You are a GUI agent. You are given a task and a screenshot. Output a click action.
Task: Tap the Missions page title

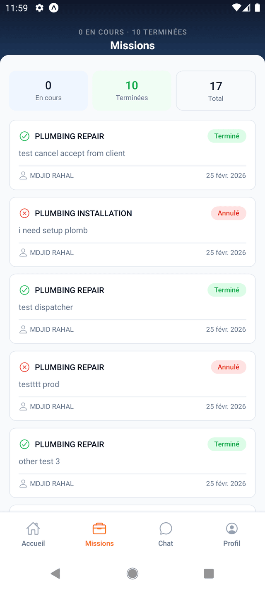[x=132, y=46]
